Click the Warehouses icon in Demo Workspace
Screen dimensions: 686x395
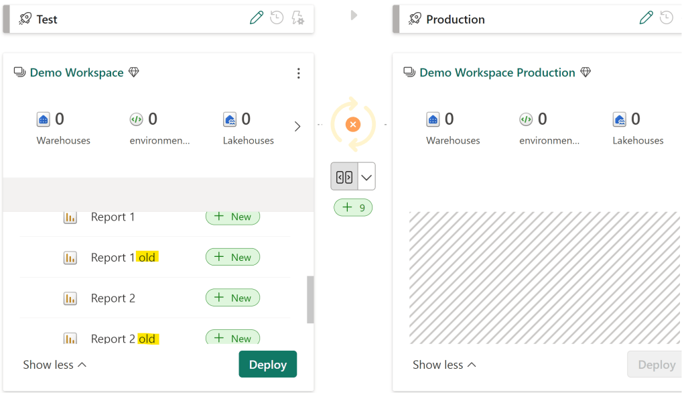coord(44,119)
